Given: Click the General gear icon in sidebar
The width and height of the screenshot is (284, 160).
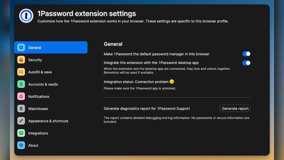Looking at the screenshot, I should [21, 47].
